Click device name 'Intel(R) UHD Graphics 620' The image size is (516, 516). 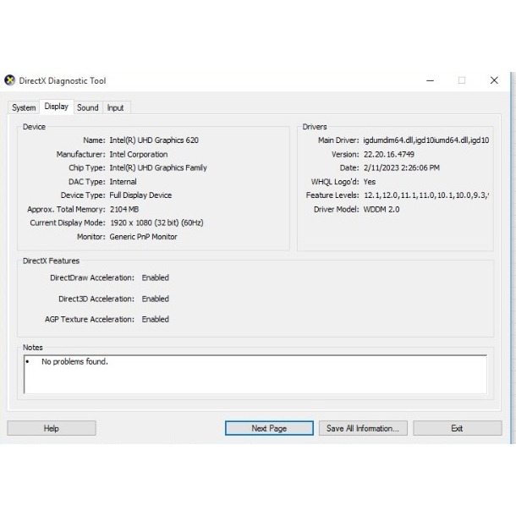click(x=154, y=140)
